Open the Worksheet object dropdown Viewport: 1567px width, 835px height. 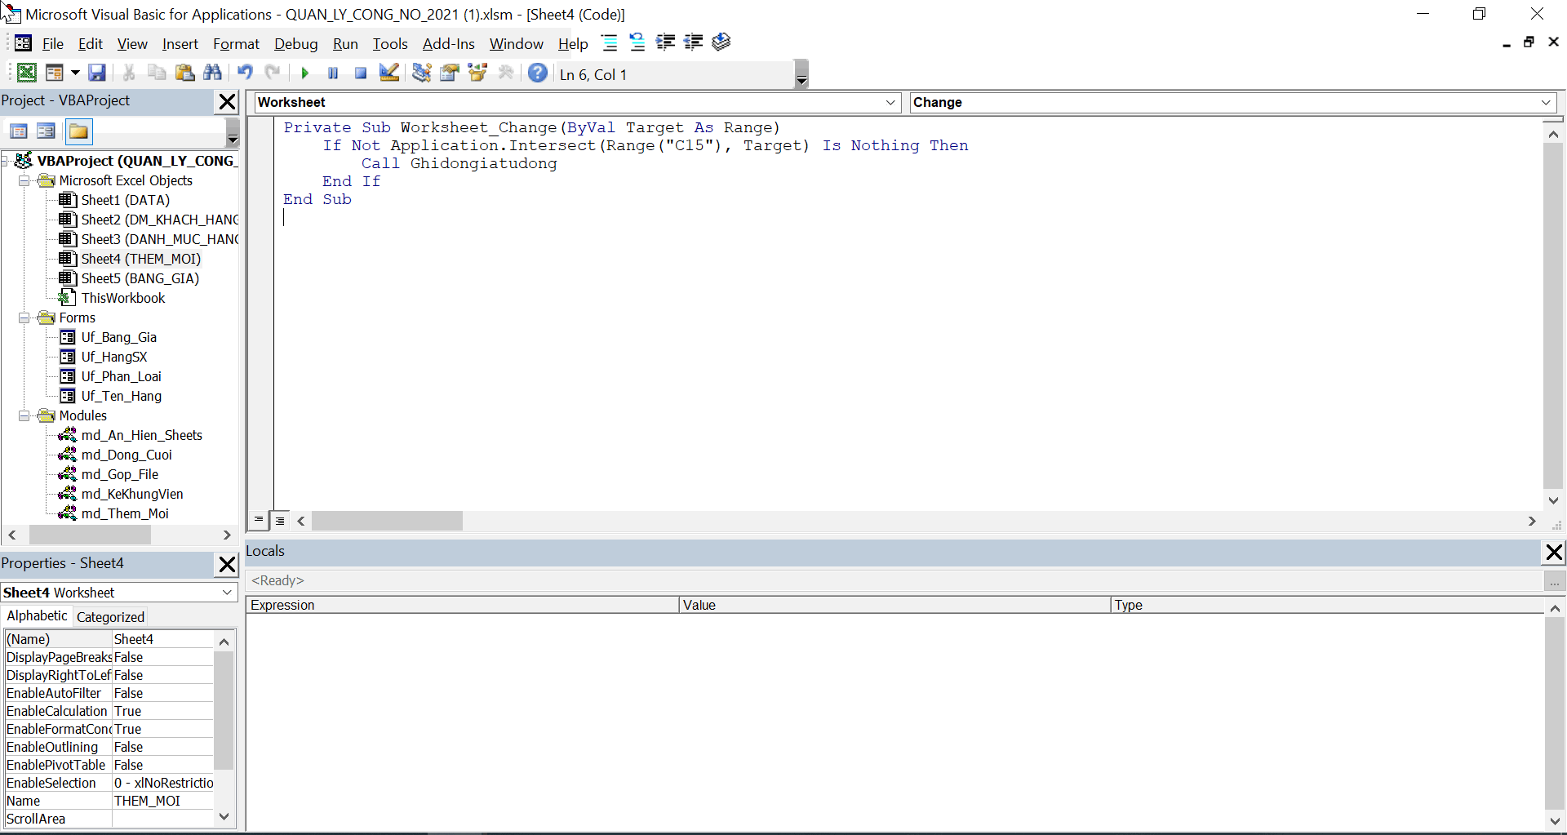click(x=890, y=102)
